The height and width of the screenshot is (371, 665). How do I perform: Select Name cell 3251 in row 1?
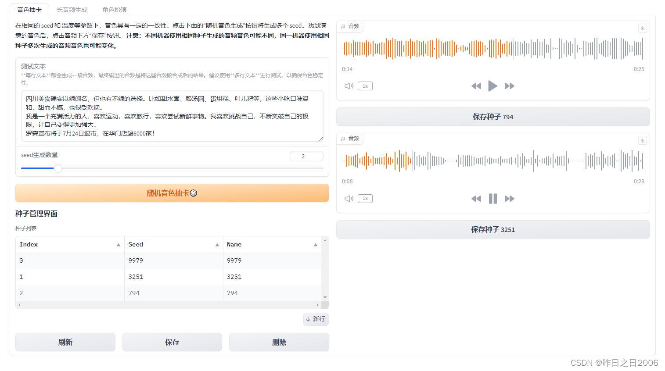(272, 277)
